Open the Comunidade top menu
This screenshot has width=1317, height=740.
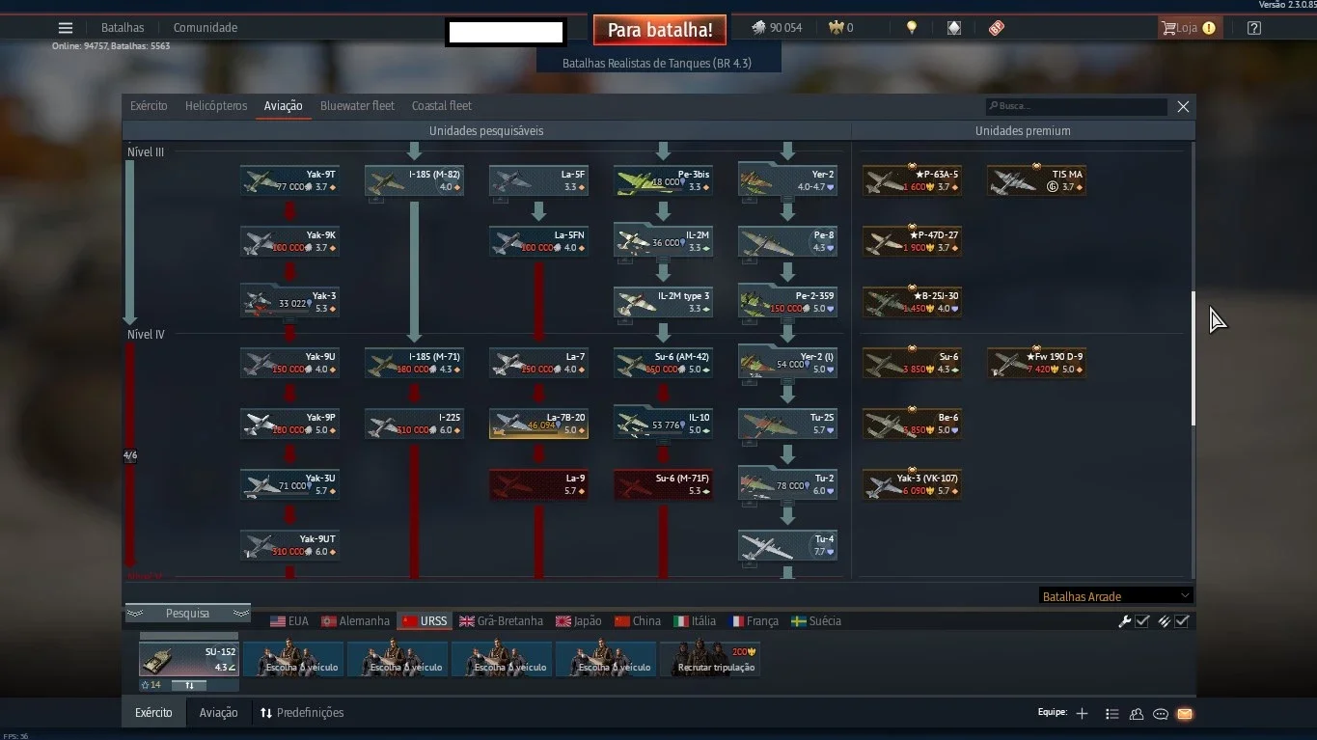[x=206, y=28]
